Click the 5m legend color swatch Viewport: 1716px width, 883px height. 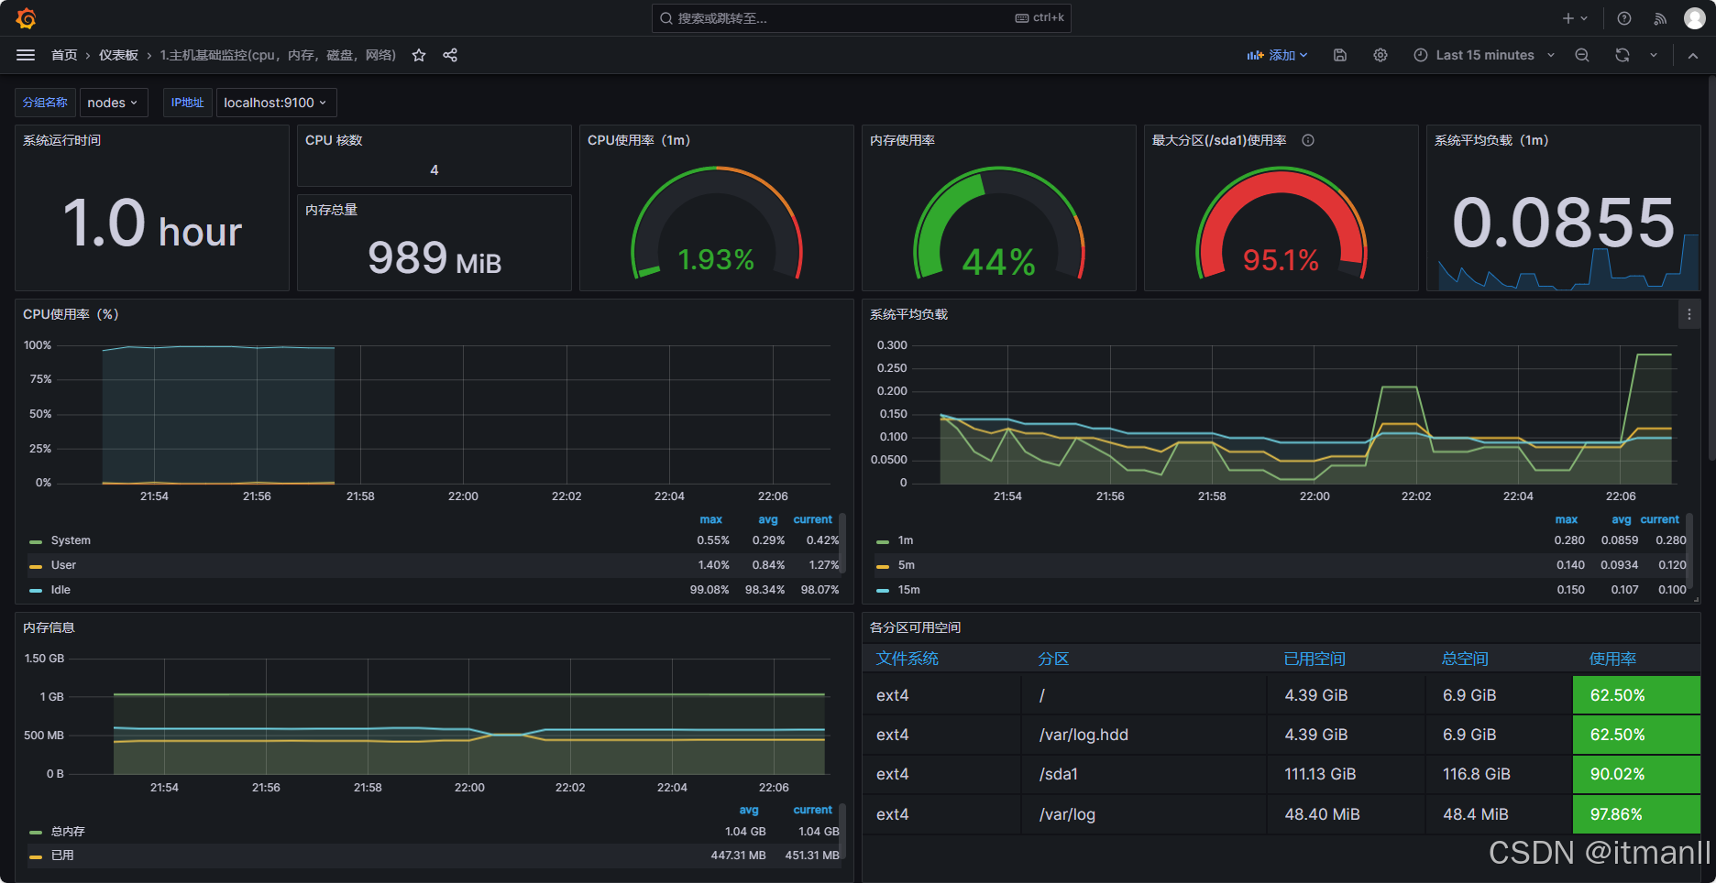(x=883, y=566)
